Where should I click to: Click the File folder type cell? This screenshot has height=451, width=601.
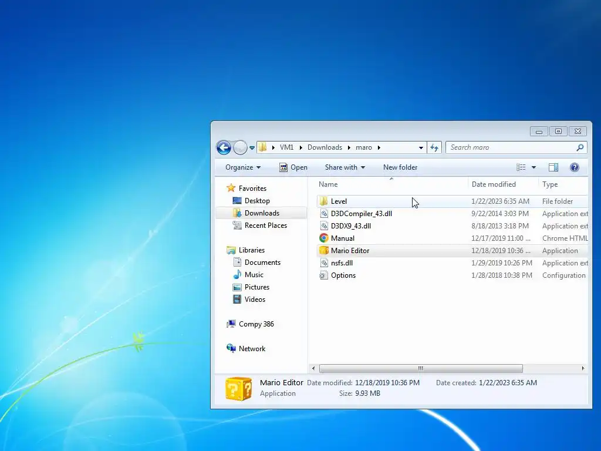point(558,201)
